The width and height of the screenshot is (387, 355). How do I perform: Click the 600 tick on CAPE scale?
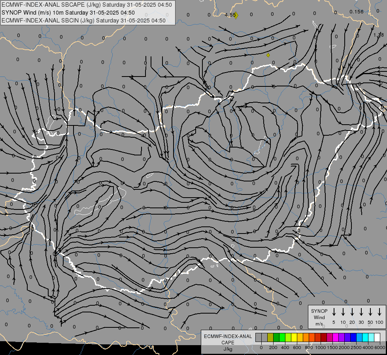[x=297, y=348]
